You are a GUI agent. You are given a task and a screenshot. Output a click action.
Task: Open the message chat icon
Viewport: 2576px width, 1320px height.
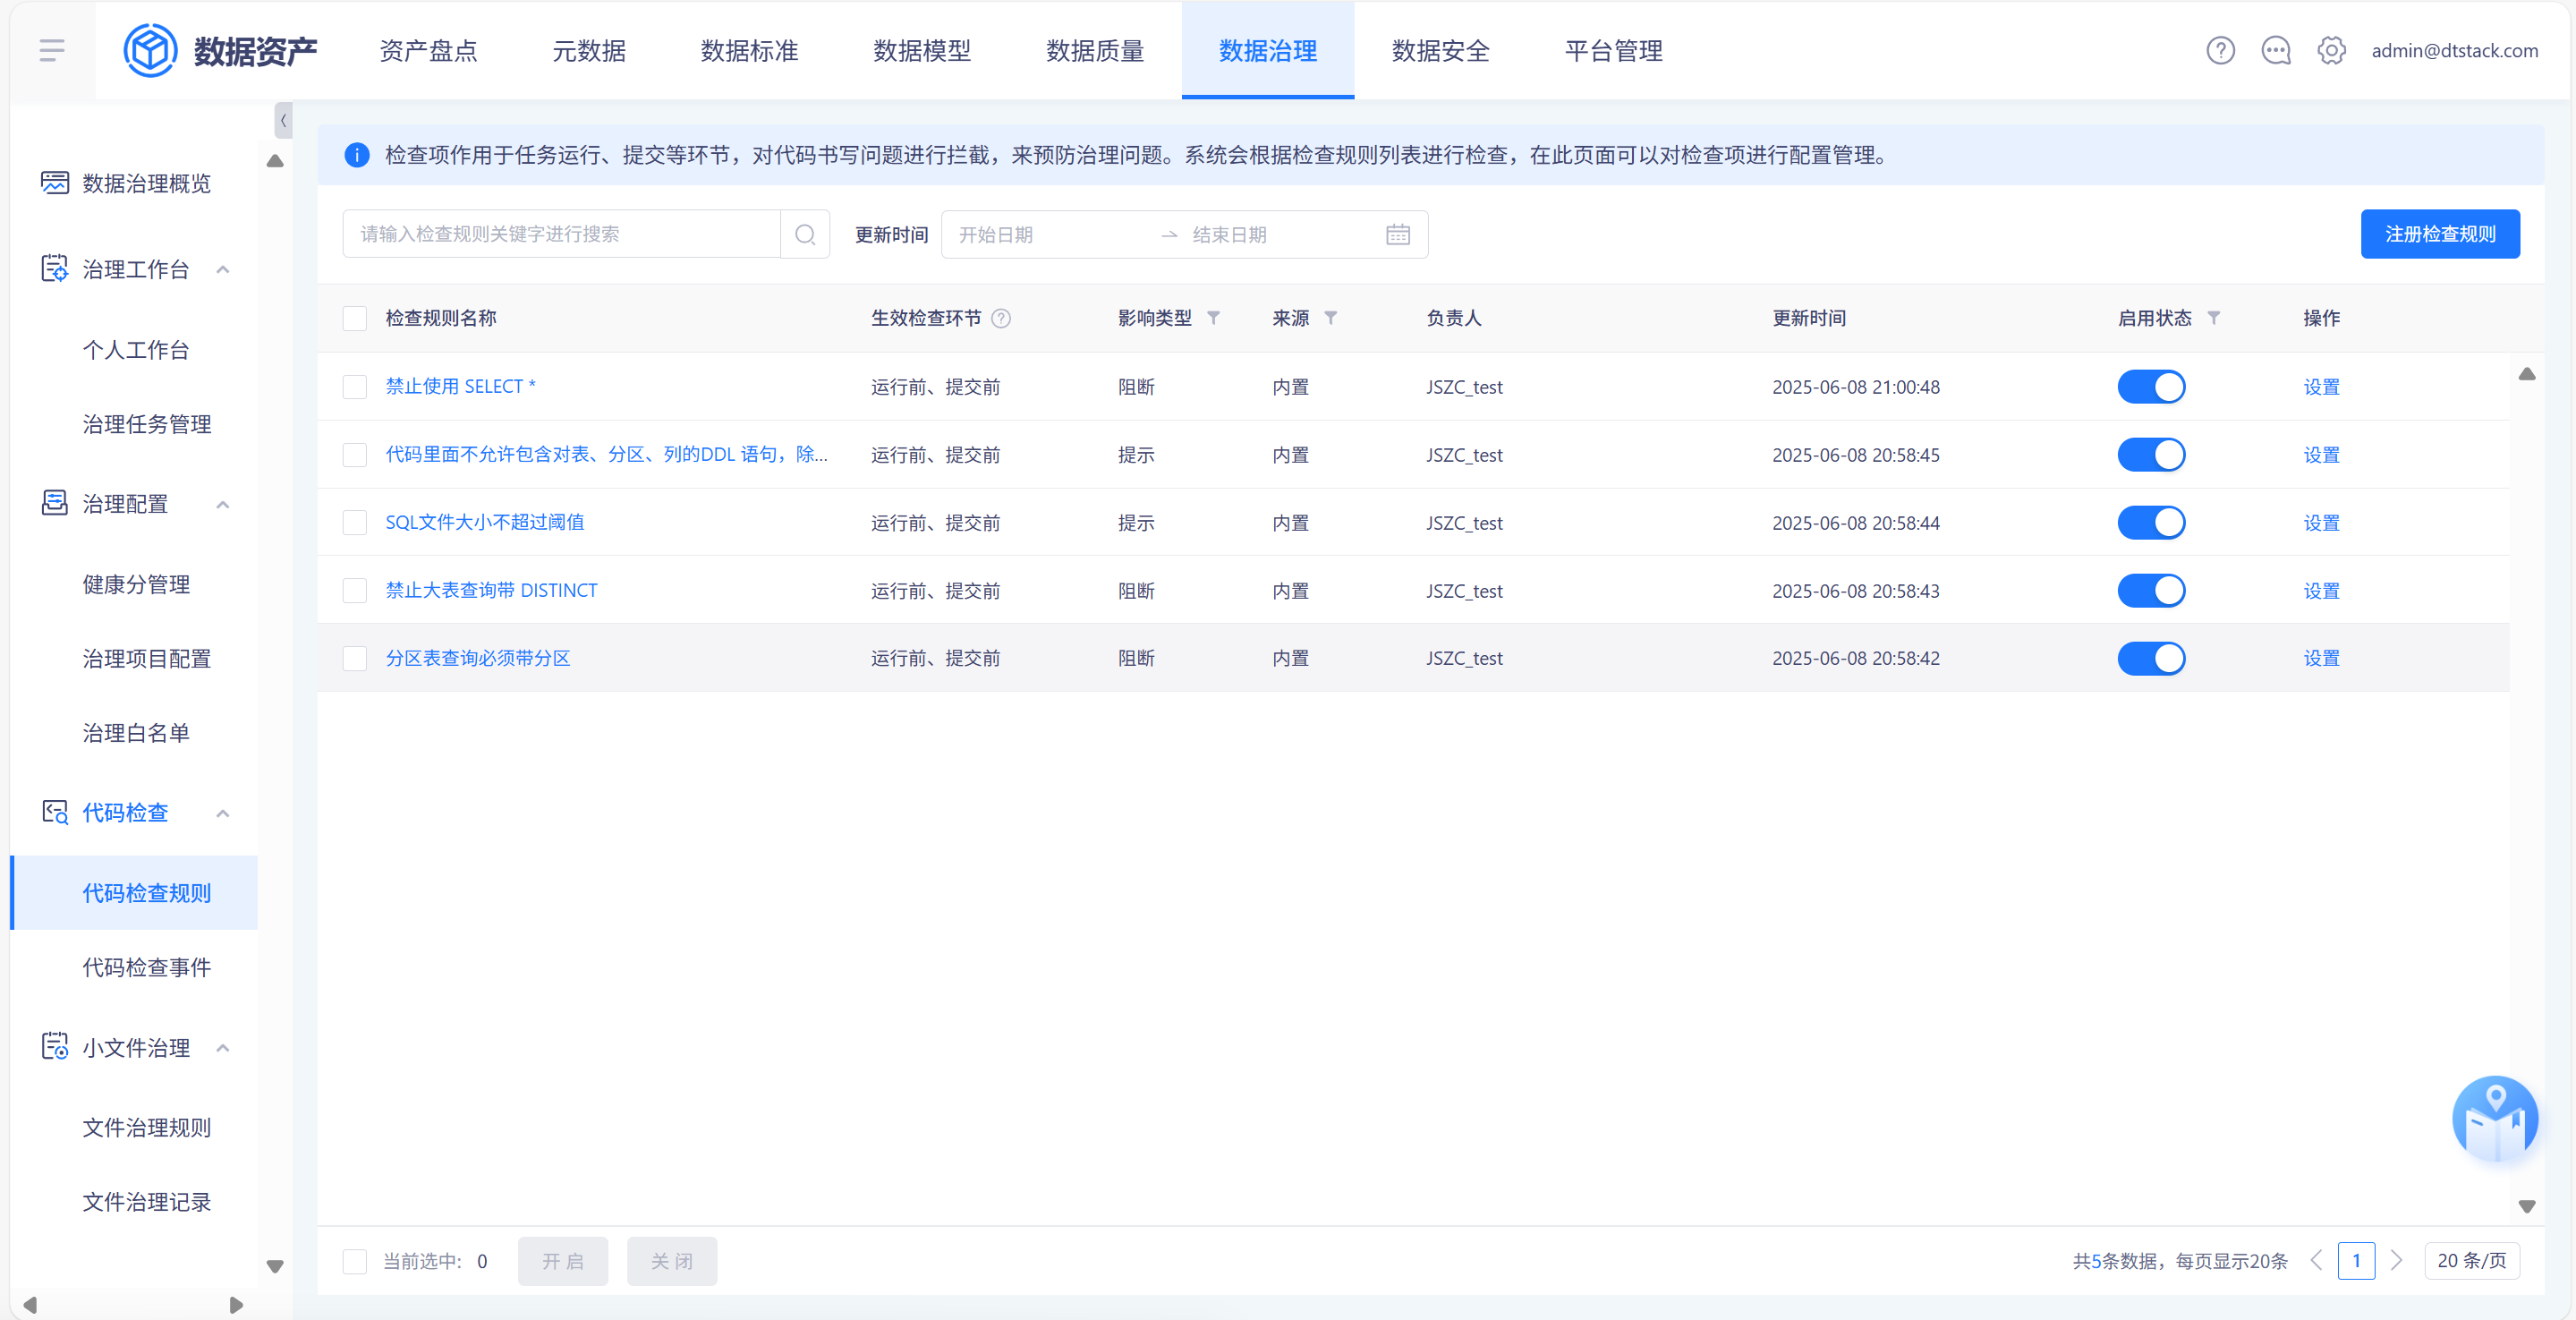click(x=2276, y=50)
